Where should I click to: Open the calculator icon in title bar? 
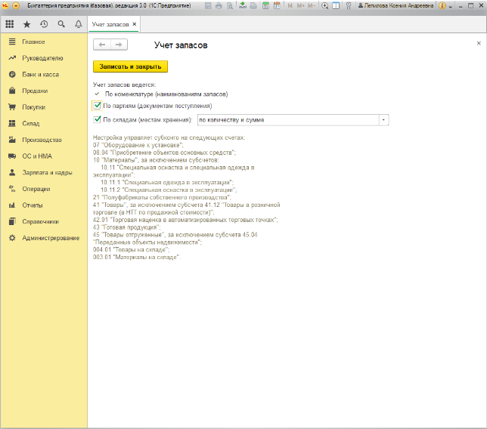pyautogui.click(x=265, y=5)
